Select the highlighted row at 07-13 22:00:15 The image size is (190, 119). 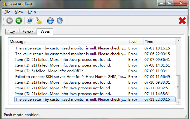pos(95,100)
